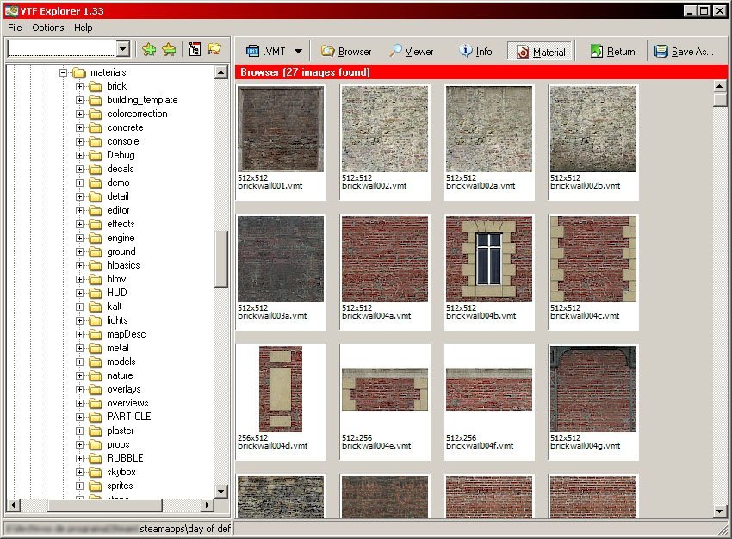Click brickwall004e.vmt file name
732x539 pixels.
[x=376, y=446]
